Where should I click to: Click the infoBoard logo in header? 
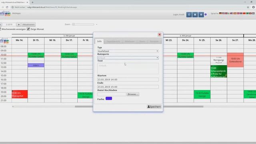(5, 13)
